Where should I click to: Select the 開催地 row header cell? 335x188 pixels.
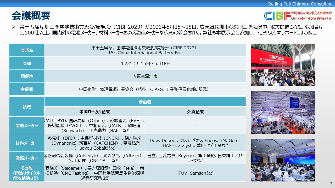pyautogui.click(x=27, y=76)
